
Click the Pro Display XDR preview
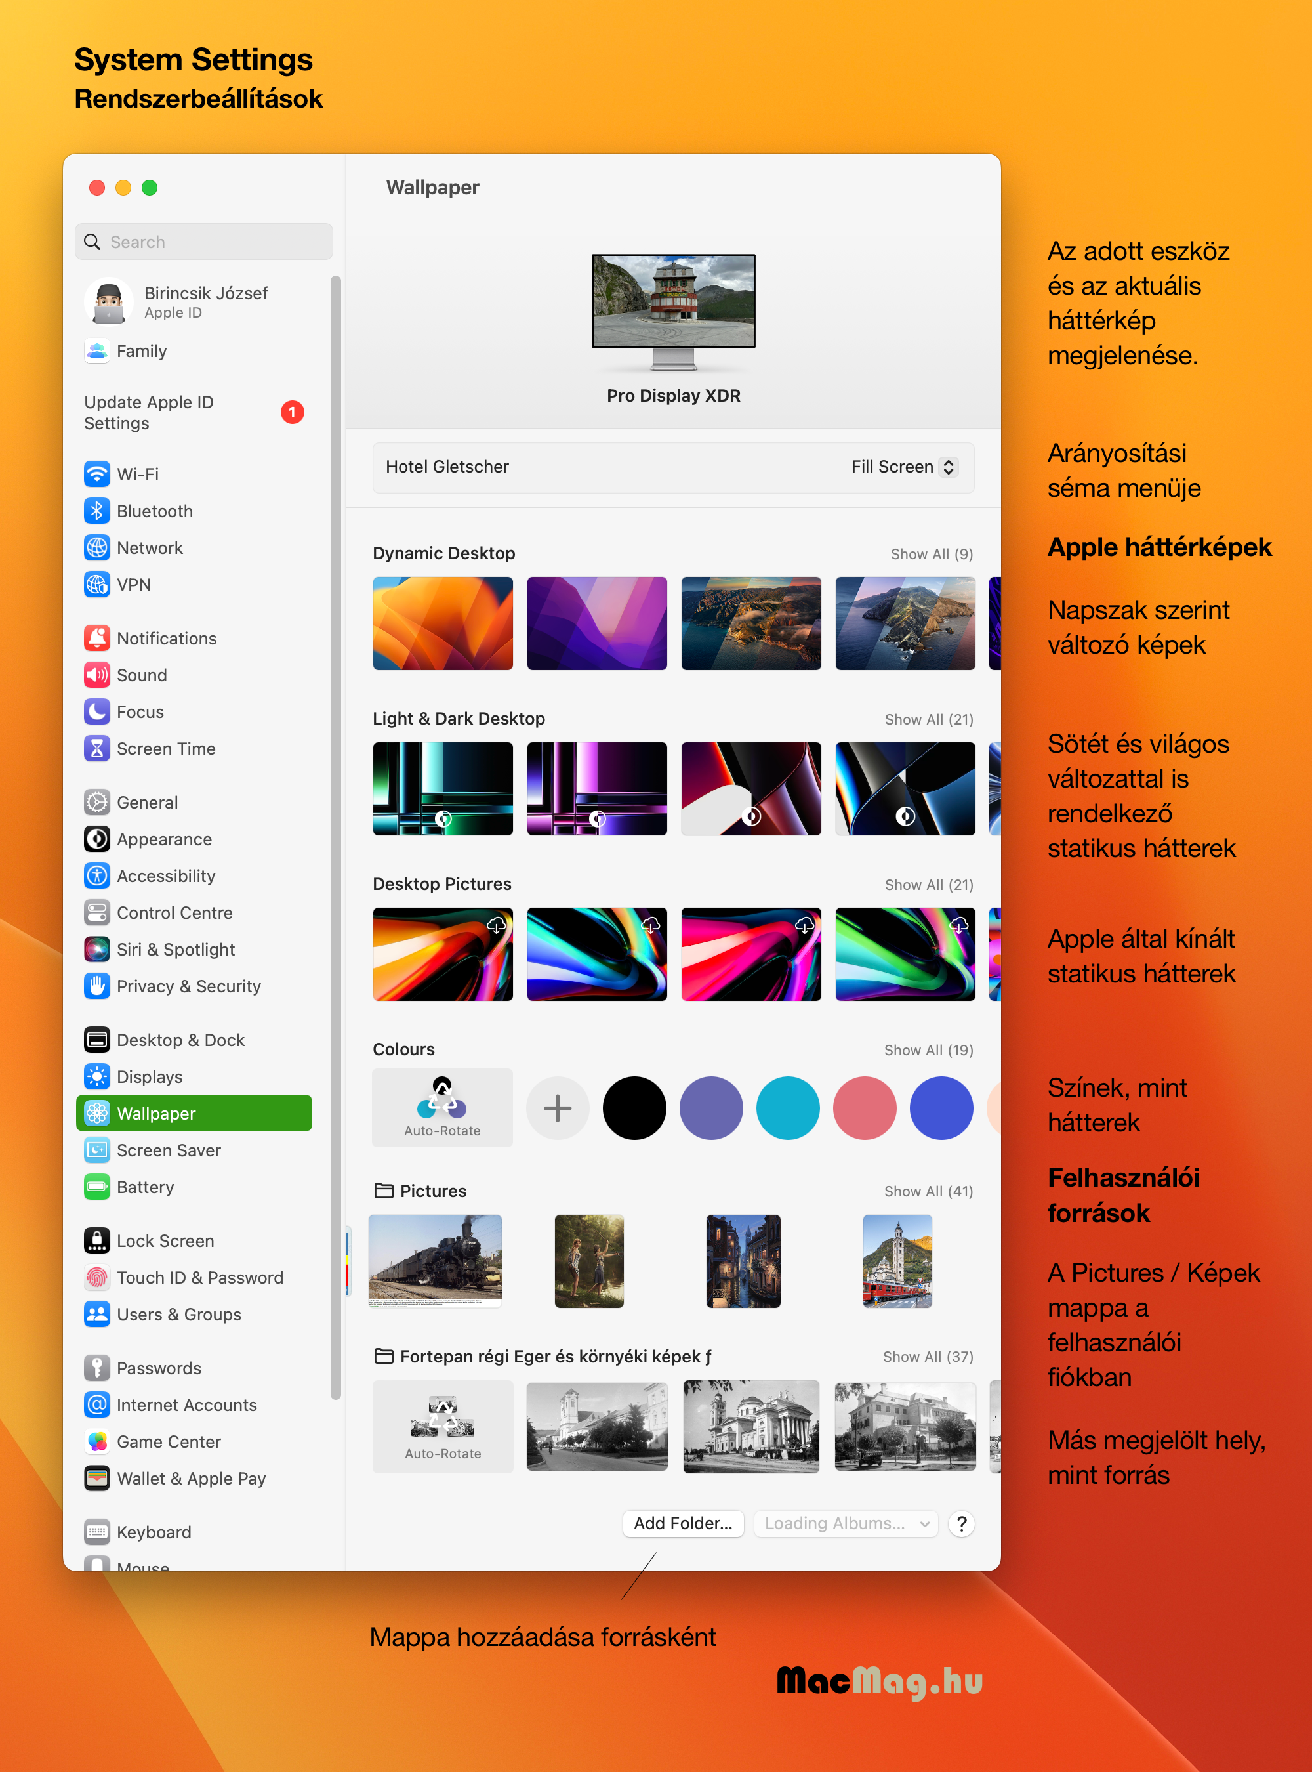[674, 312]
